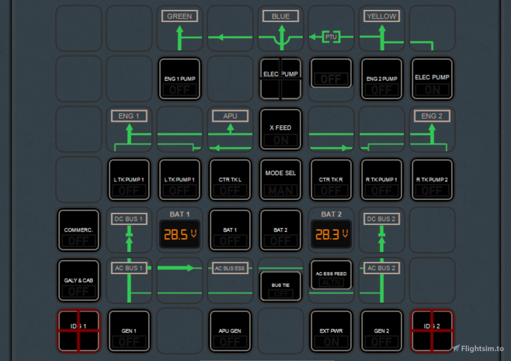
Task: Enable the L TK PUMP 1
Action: [x=129, y=180]
